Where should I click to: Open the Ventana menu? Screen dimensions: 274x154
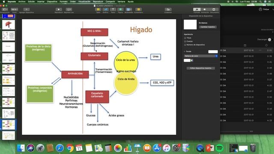pyautogui.click(x=121, y=2)
